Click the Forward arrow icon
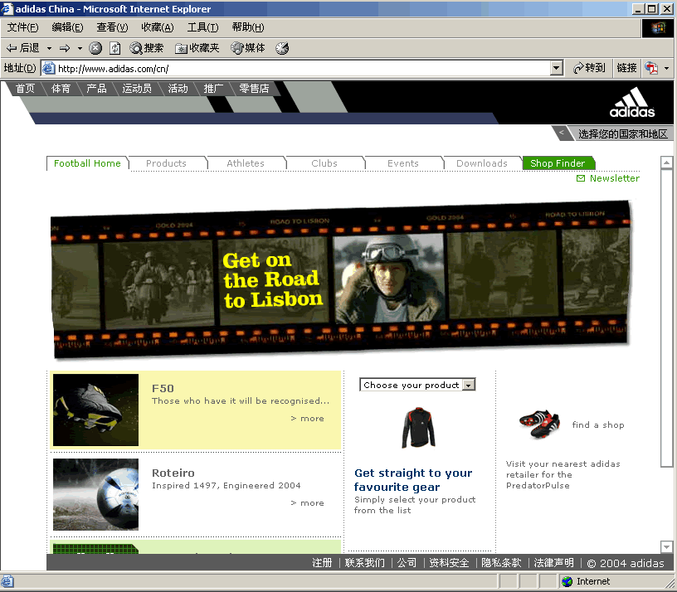 point(65,48)
